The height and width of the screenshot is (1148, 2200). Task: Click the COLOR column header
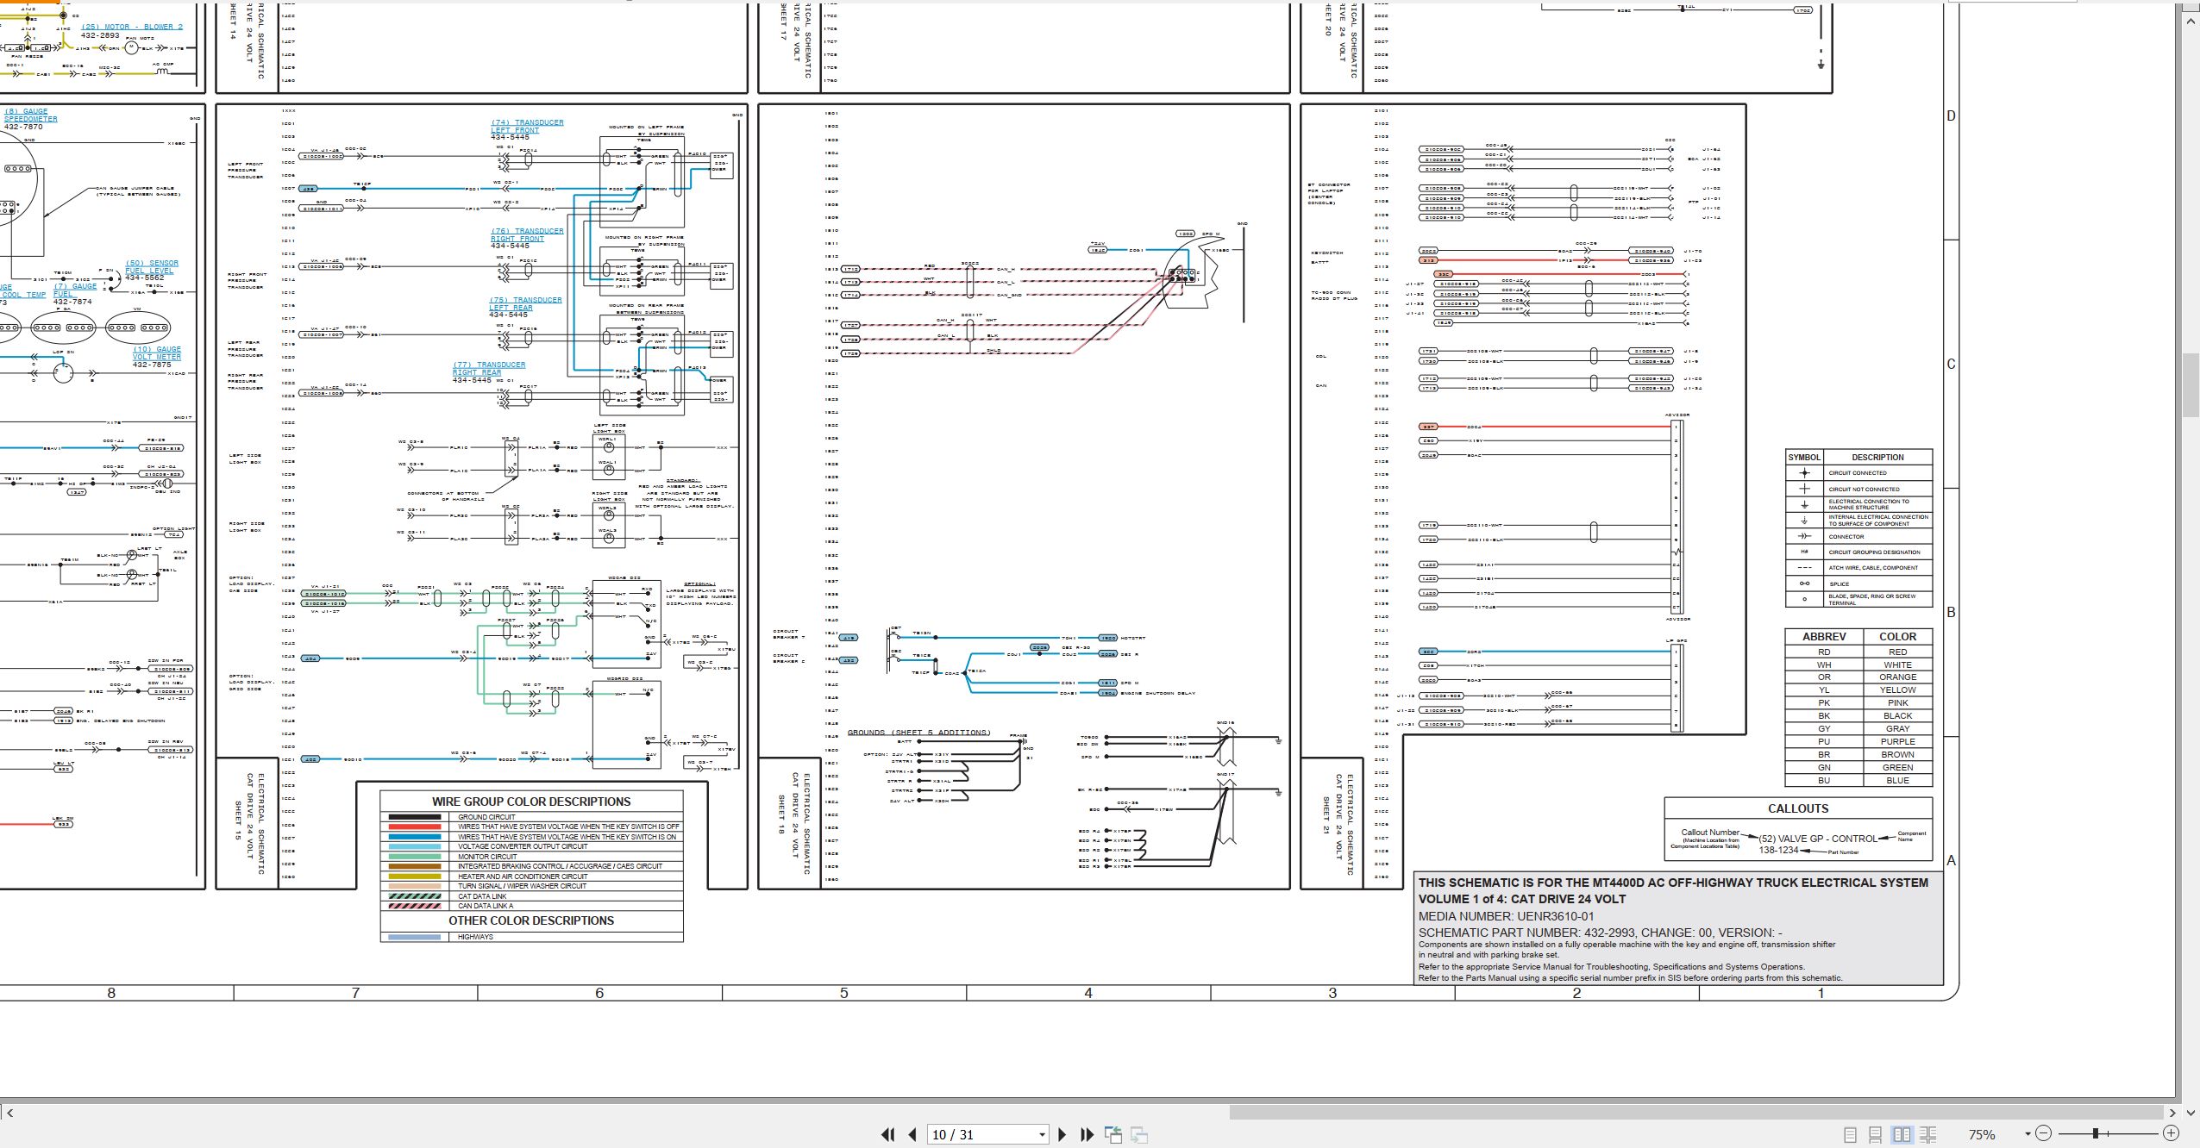tap(1897, 636)
